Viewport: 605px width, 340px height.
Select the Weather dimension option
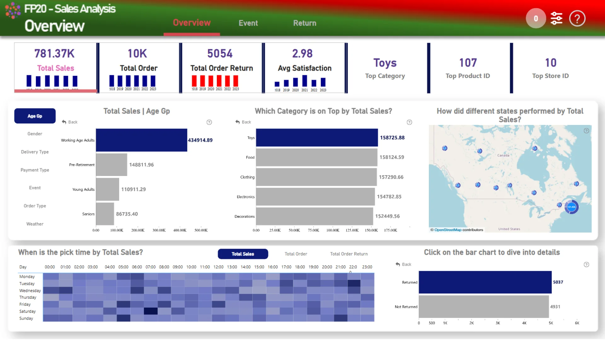(x=35, y=224)
